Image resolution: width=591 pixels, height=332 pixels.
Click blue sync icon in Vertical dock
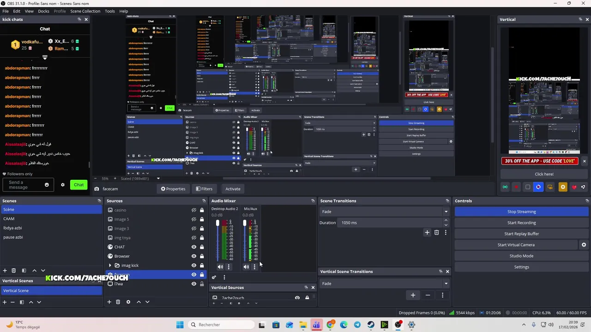tap(538, 187)
